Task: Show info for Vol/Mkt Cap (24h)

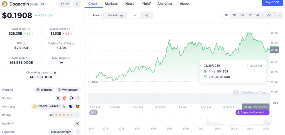Action: (x=73, y=44)
